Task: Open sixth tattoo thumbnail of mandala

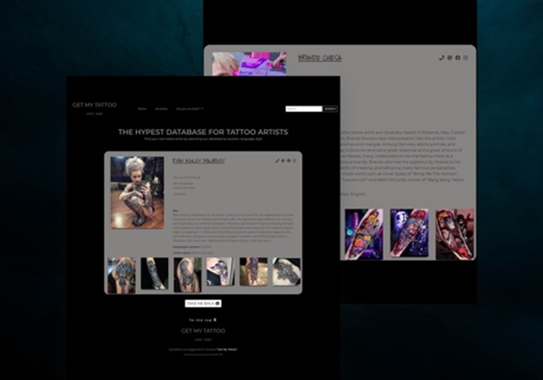Action: 286,271
